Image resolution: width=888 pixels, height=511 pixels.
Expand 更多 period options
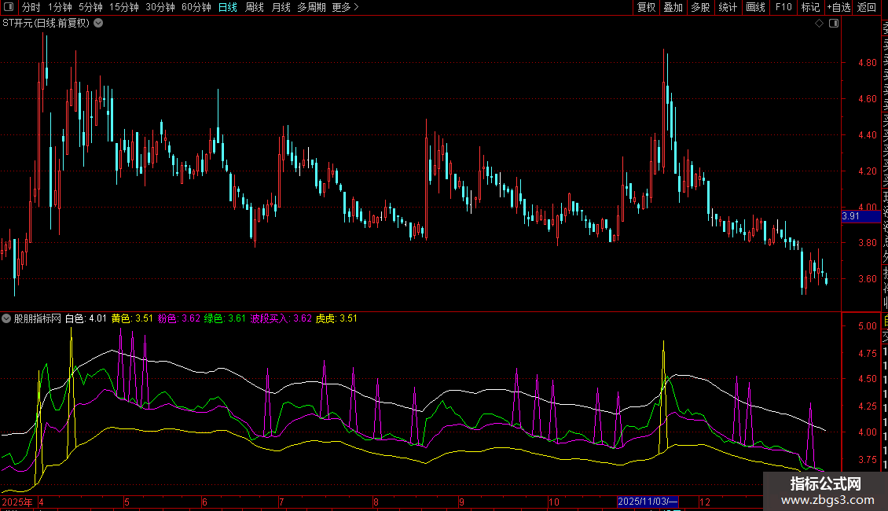pyautogui.click(x=345, y=7)
